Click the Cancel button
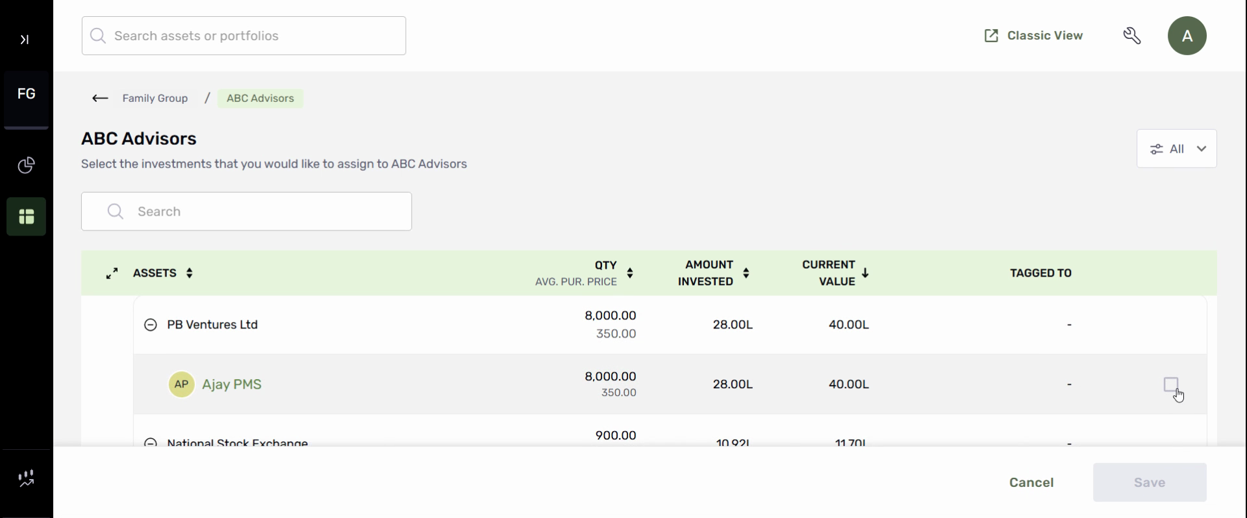This screenshot has width=1247, height=518. coord(1031,482)
